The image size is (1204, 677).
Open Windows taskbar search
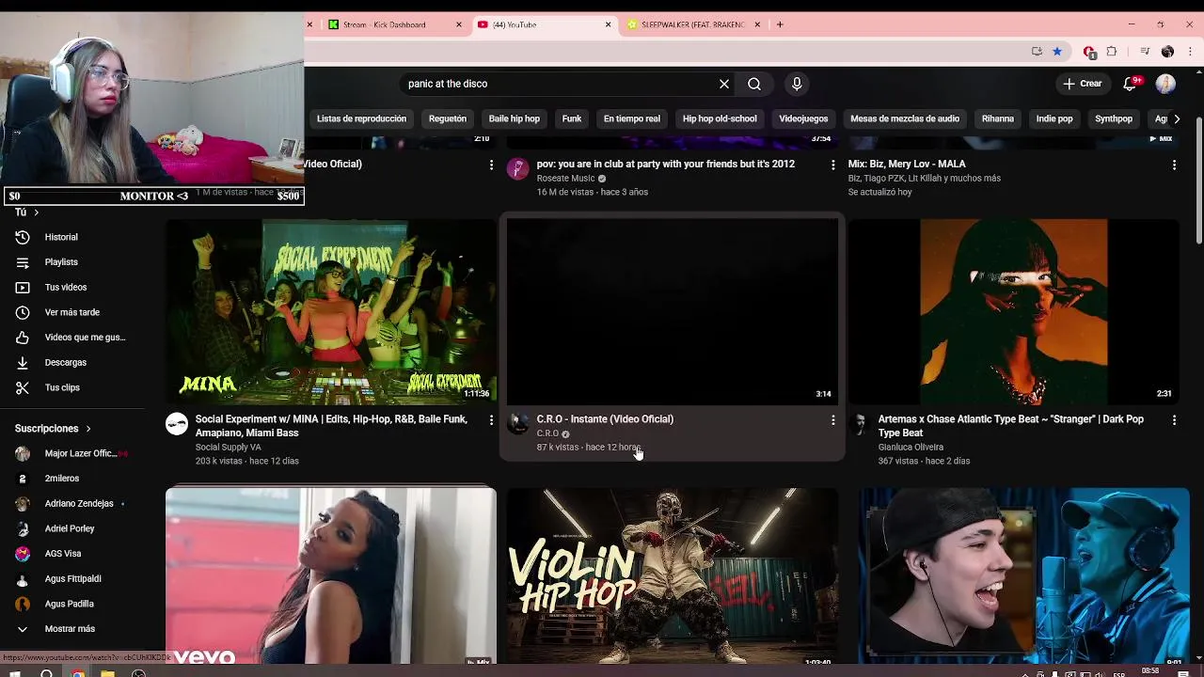click(46, 672)
